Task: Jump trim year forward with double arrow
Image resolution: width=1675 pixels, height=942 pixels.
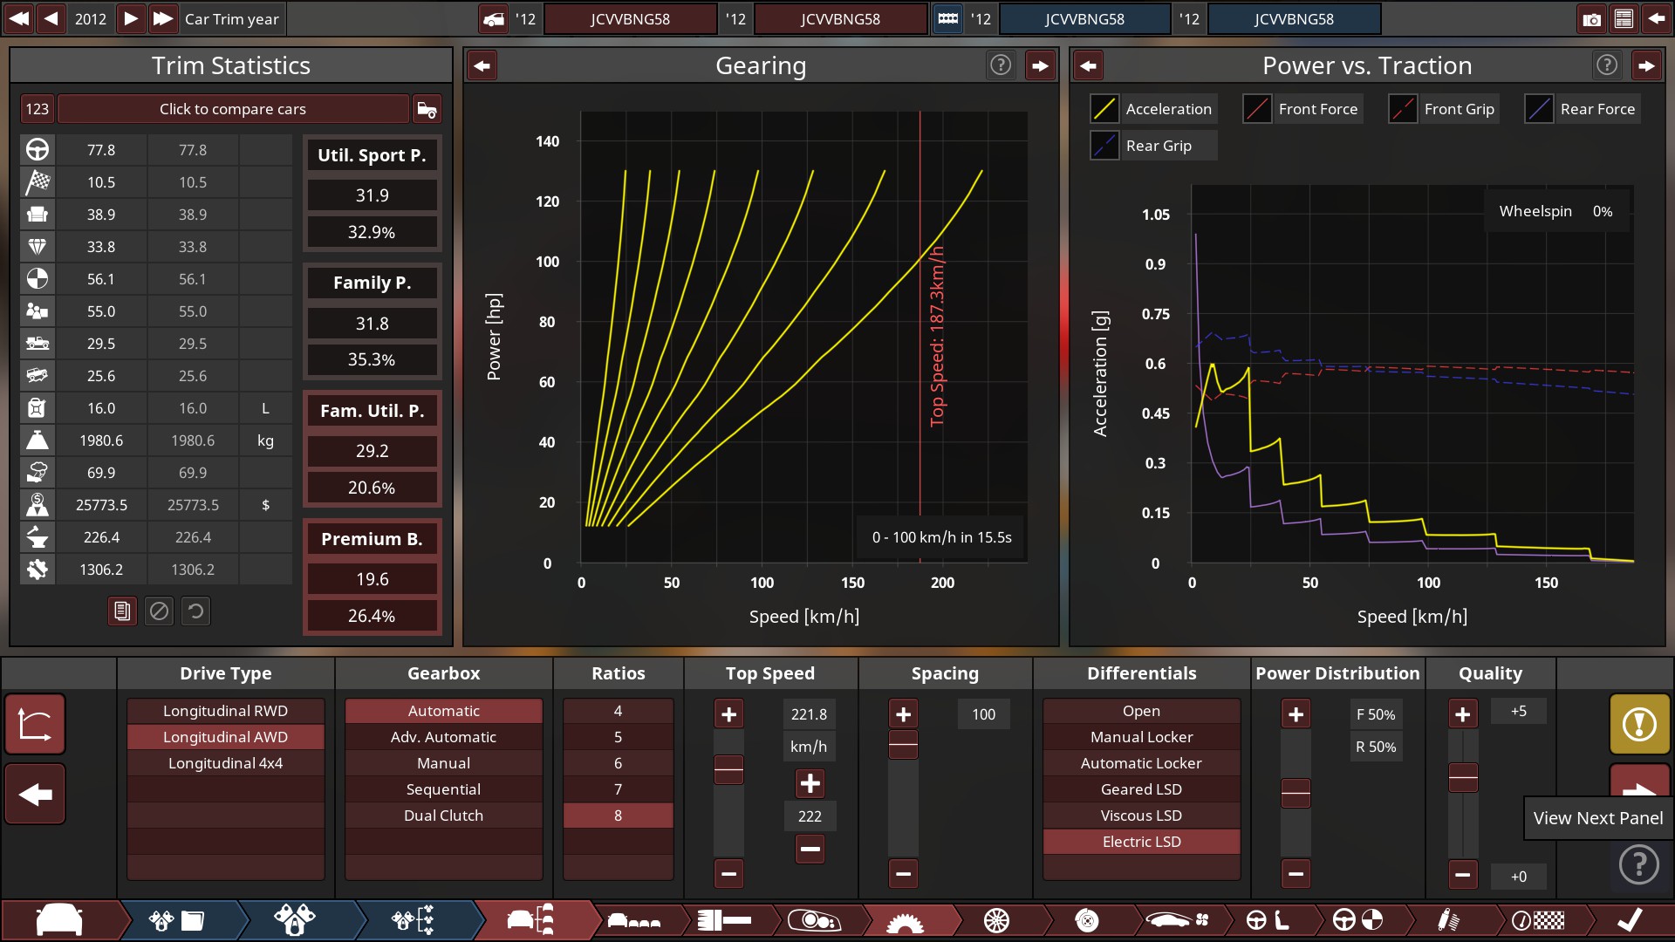Action: click(x=162, y=18)
